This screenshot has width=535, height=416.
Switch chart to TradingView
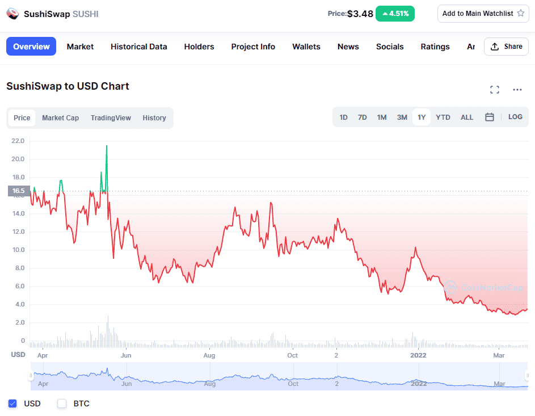111,117
